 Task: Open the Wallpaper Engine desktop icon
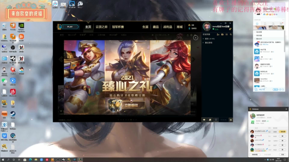[4, 126]
